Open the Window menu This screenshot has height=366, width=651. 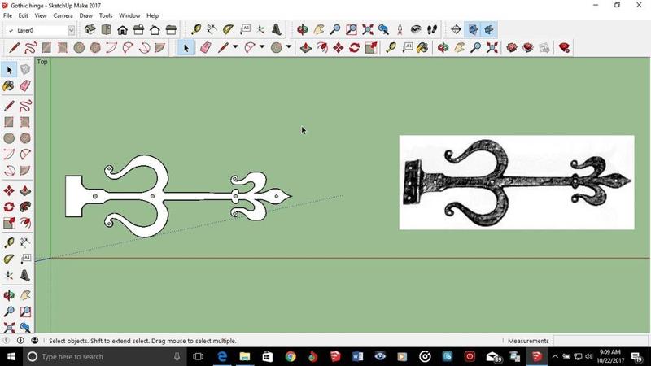pyautogui.click(x=129, y=15)
